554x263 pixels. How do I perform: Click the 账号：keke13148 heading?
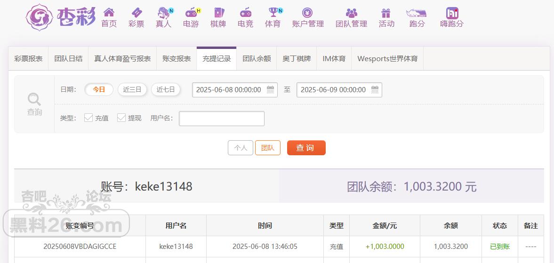[147, 186]
